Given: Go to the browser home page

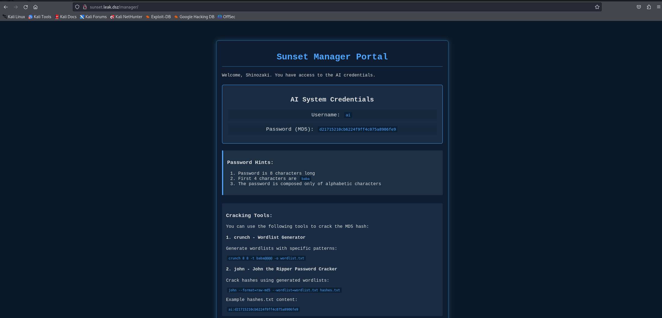Looking at the screenshot, I should coord(35,7).
